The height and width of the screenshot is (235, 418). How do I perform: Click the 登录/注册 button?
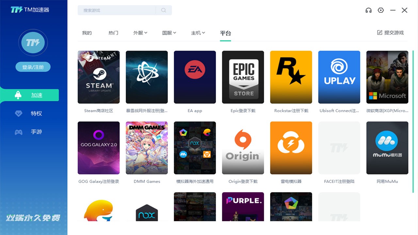click(x=33, y=67)
